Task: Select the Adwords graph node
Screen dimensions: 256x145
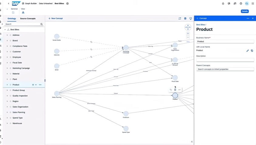Action: [x=57, y=51]
